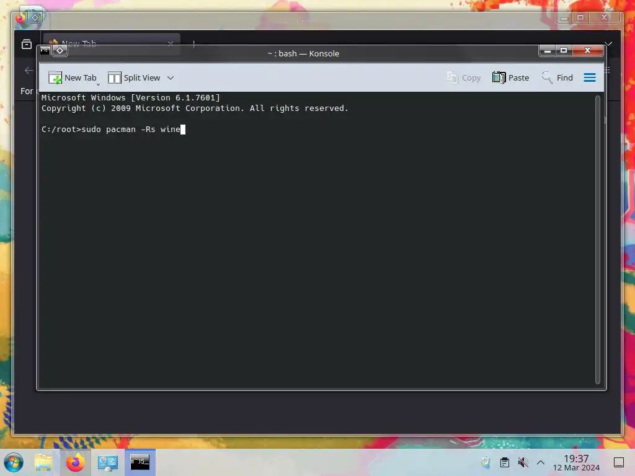Close the Firefox New Tab tab
Screen dimensions: 635x476
[171, 43]
